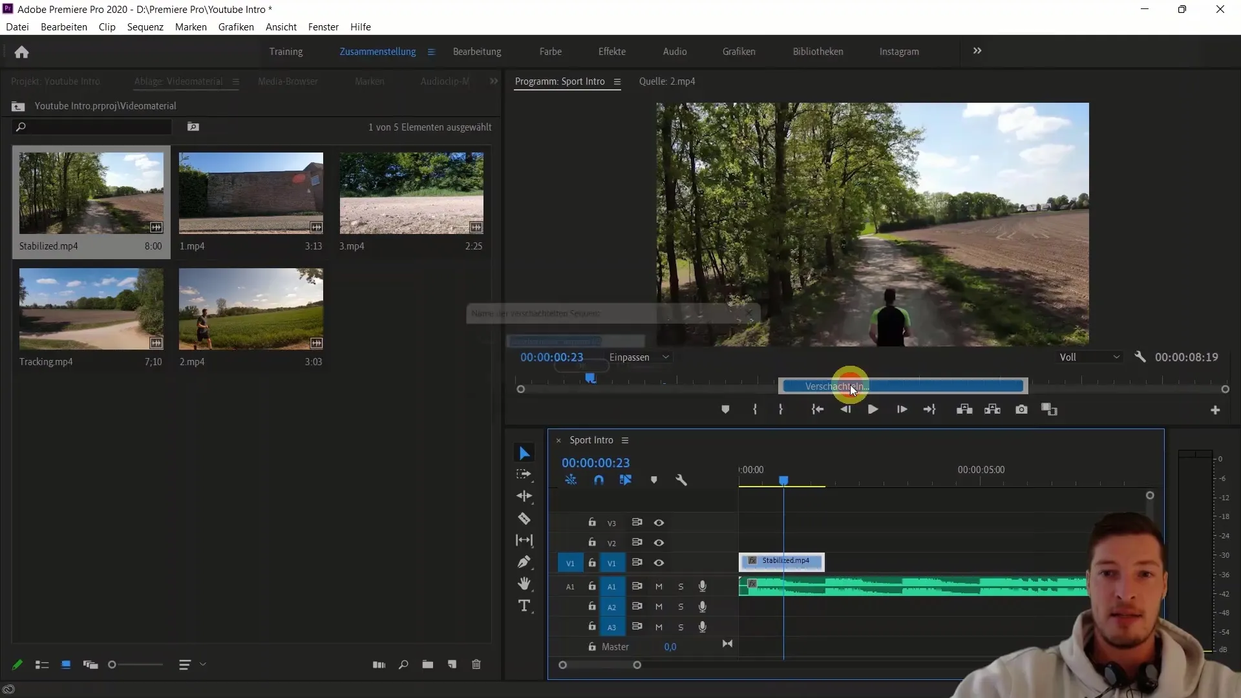Click the Home icon
This screenshot has height=698, width=1241.
pos(21,52)
